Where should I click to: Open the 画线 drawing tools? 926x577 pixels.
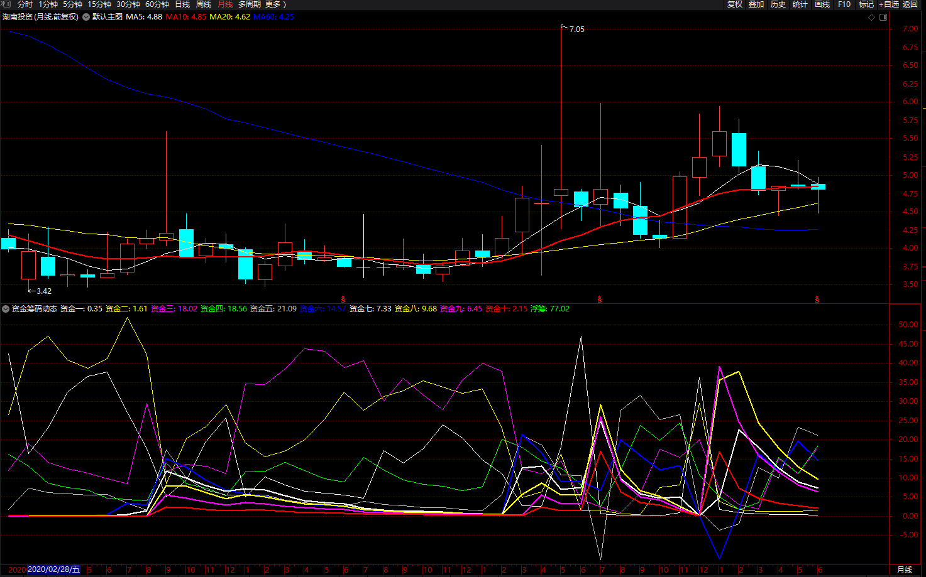coord(822,4)
